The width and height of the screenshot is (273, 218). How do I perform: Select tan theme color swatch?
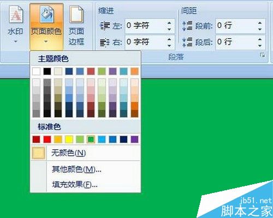(58, 71)
